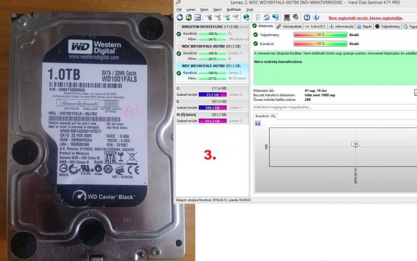Click the 'Kattintson megjegyzés megadásához' comment field
417x261 pixels.
tap(335, 107)
